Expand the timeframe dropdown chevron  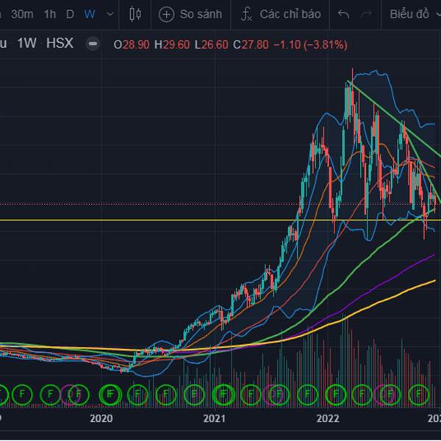tap(110, 14)
